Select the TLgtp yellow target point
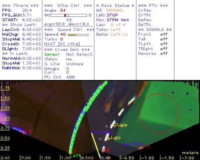The width and height of the screenshot is (200, 160). pyautogui.click(x=115, y=126)
